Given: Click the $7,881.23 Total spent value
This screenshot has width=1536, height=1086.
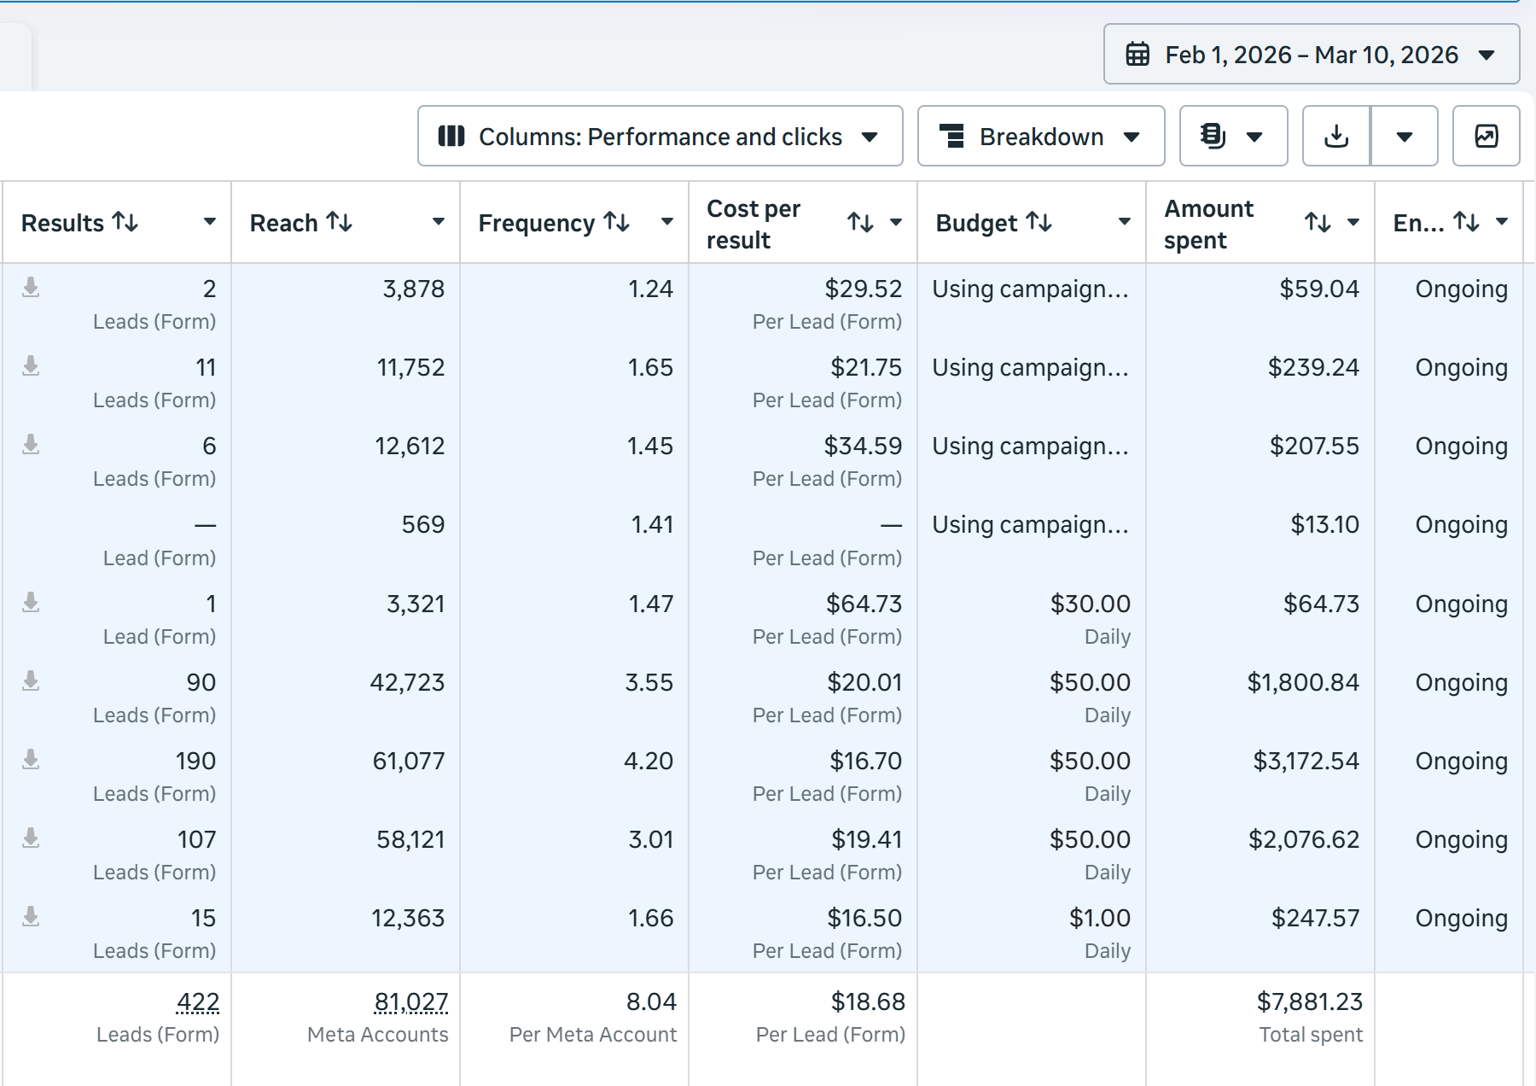Looking at the screenshot, I should click(x=1309, y=1001).
